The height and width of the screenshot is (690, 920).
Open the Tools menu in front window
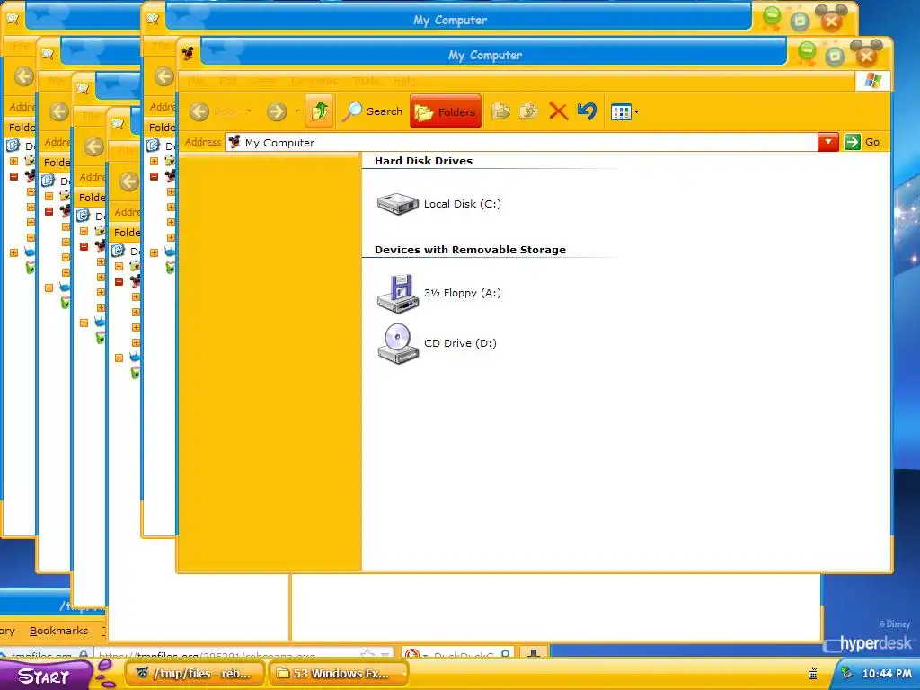point(366,81)
